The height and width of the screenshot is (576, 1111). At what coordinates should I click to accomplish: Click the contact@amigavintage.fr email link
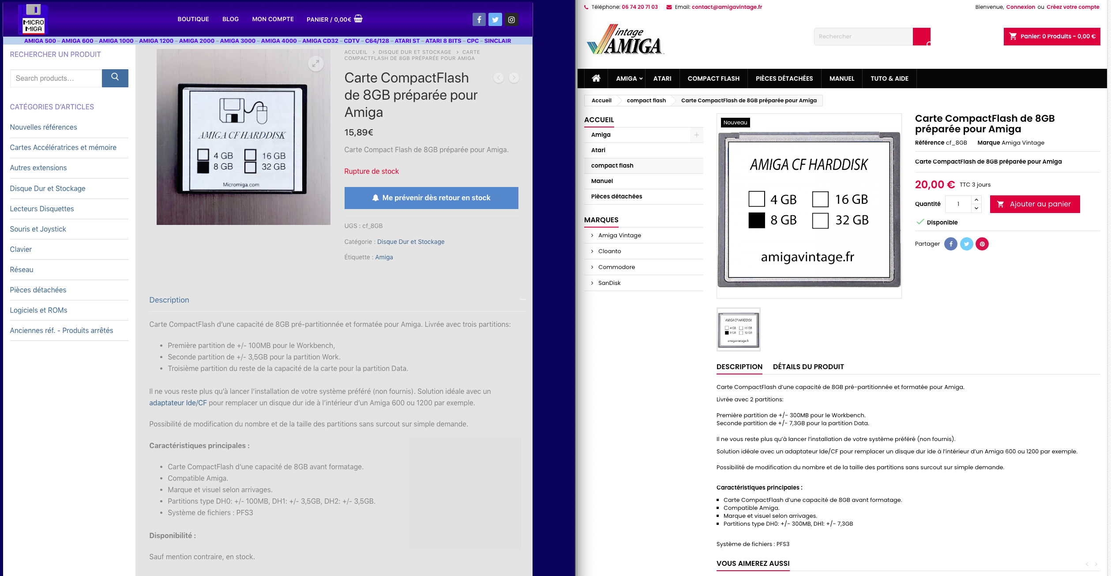pos(727,7)
